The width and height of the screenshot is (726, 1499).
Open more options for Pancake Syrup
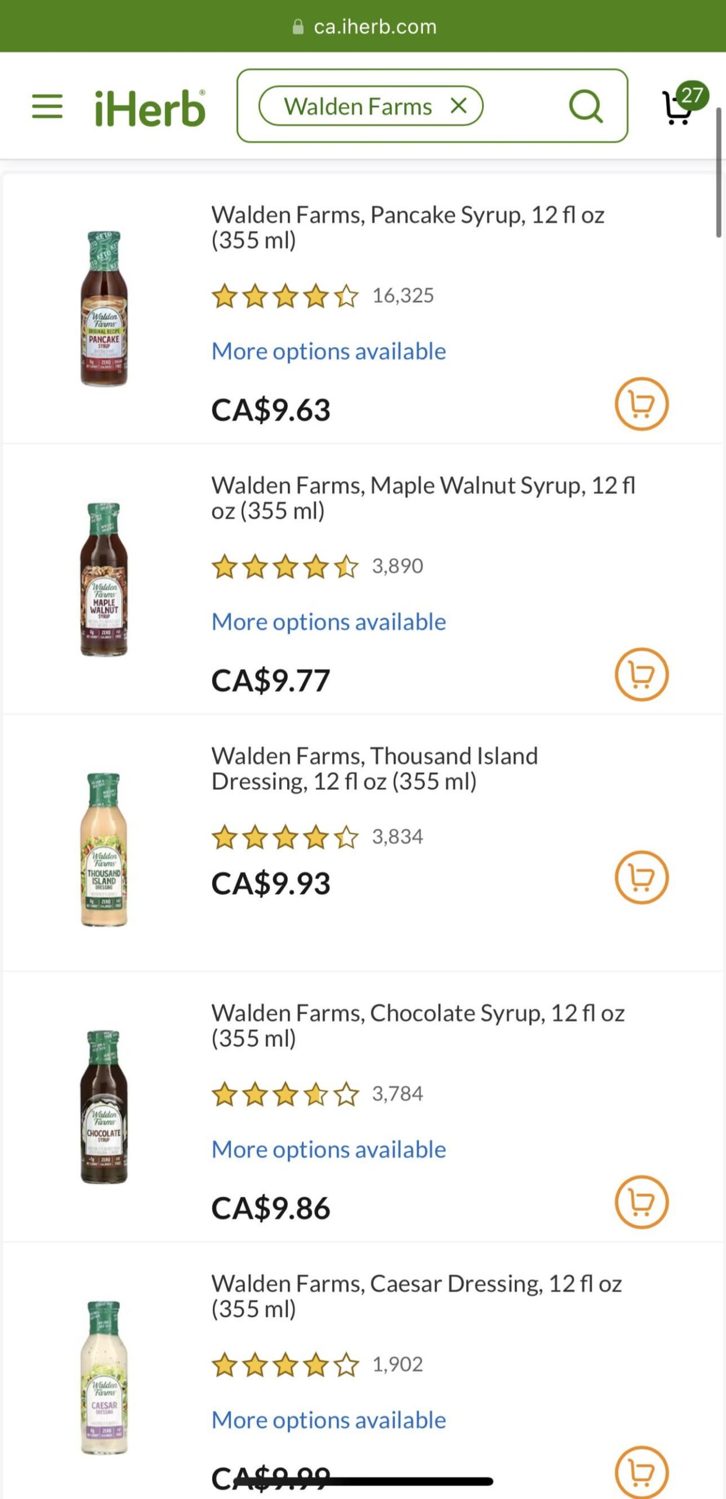point(329,351)
